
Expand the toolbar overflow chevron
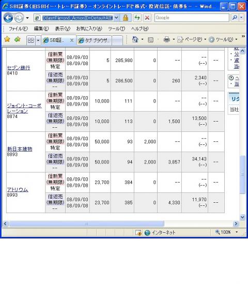[x=243, y=36]
